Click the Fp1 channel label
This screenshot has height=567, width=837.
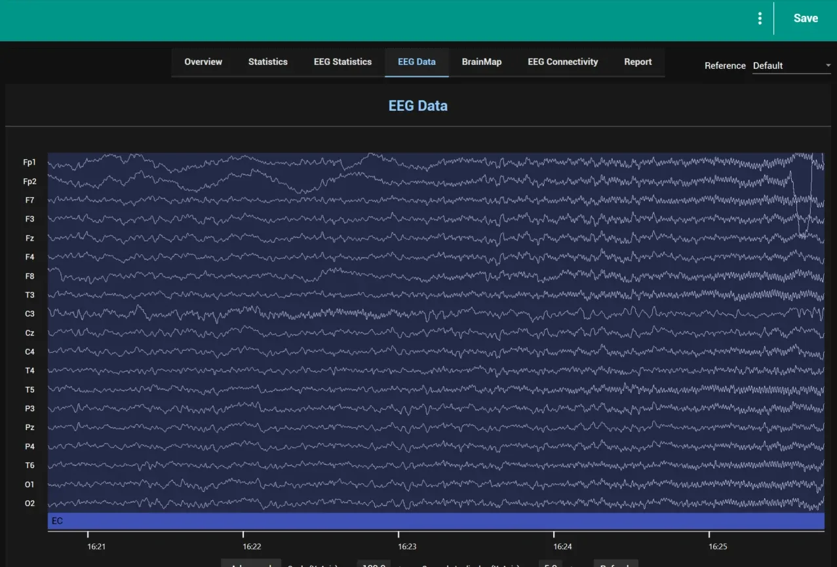point(29,163)
